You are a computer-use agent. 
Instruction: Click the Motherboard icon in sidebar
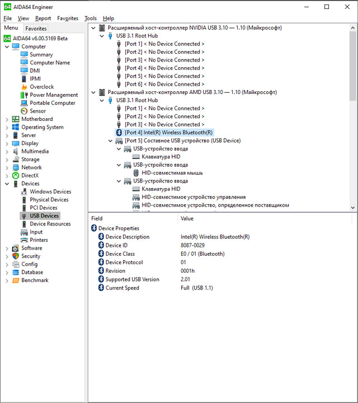[16, 119]
